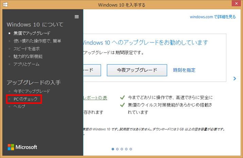
Task: Jump to the third page indicator dot
Action: coord(122,149)
